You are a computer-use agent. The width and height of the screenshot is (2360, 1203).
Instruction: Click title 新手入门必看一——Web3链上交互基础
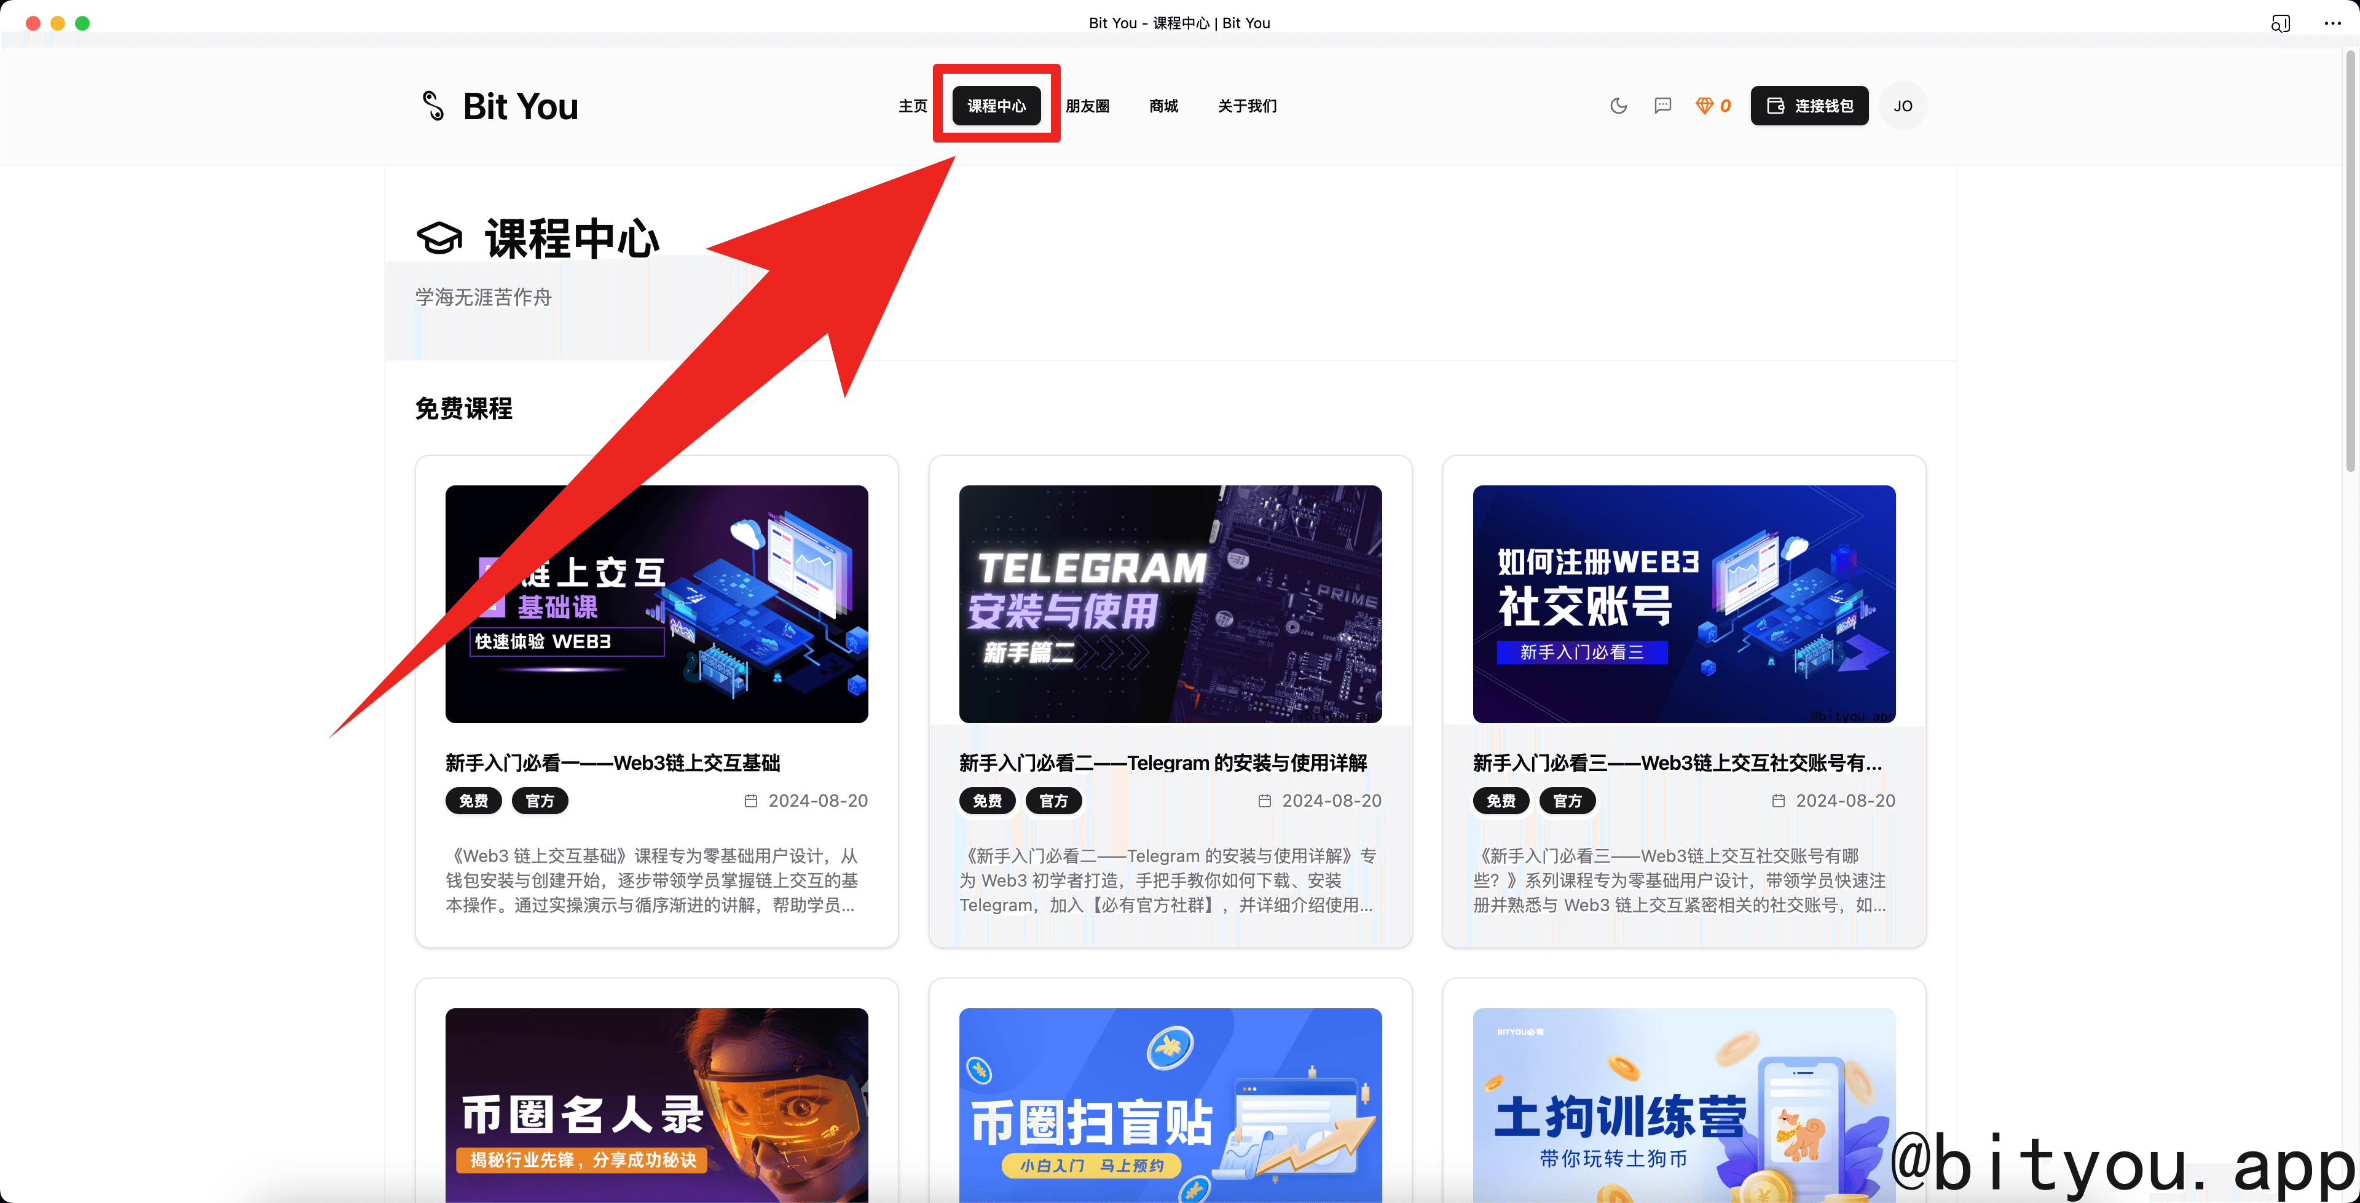[x=613, y=762]
